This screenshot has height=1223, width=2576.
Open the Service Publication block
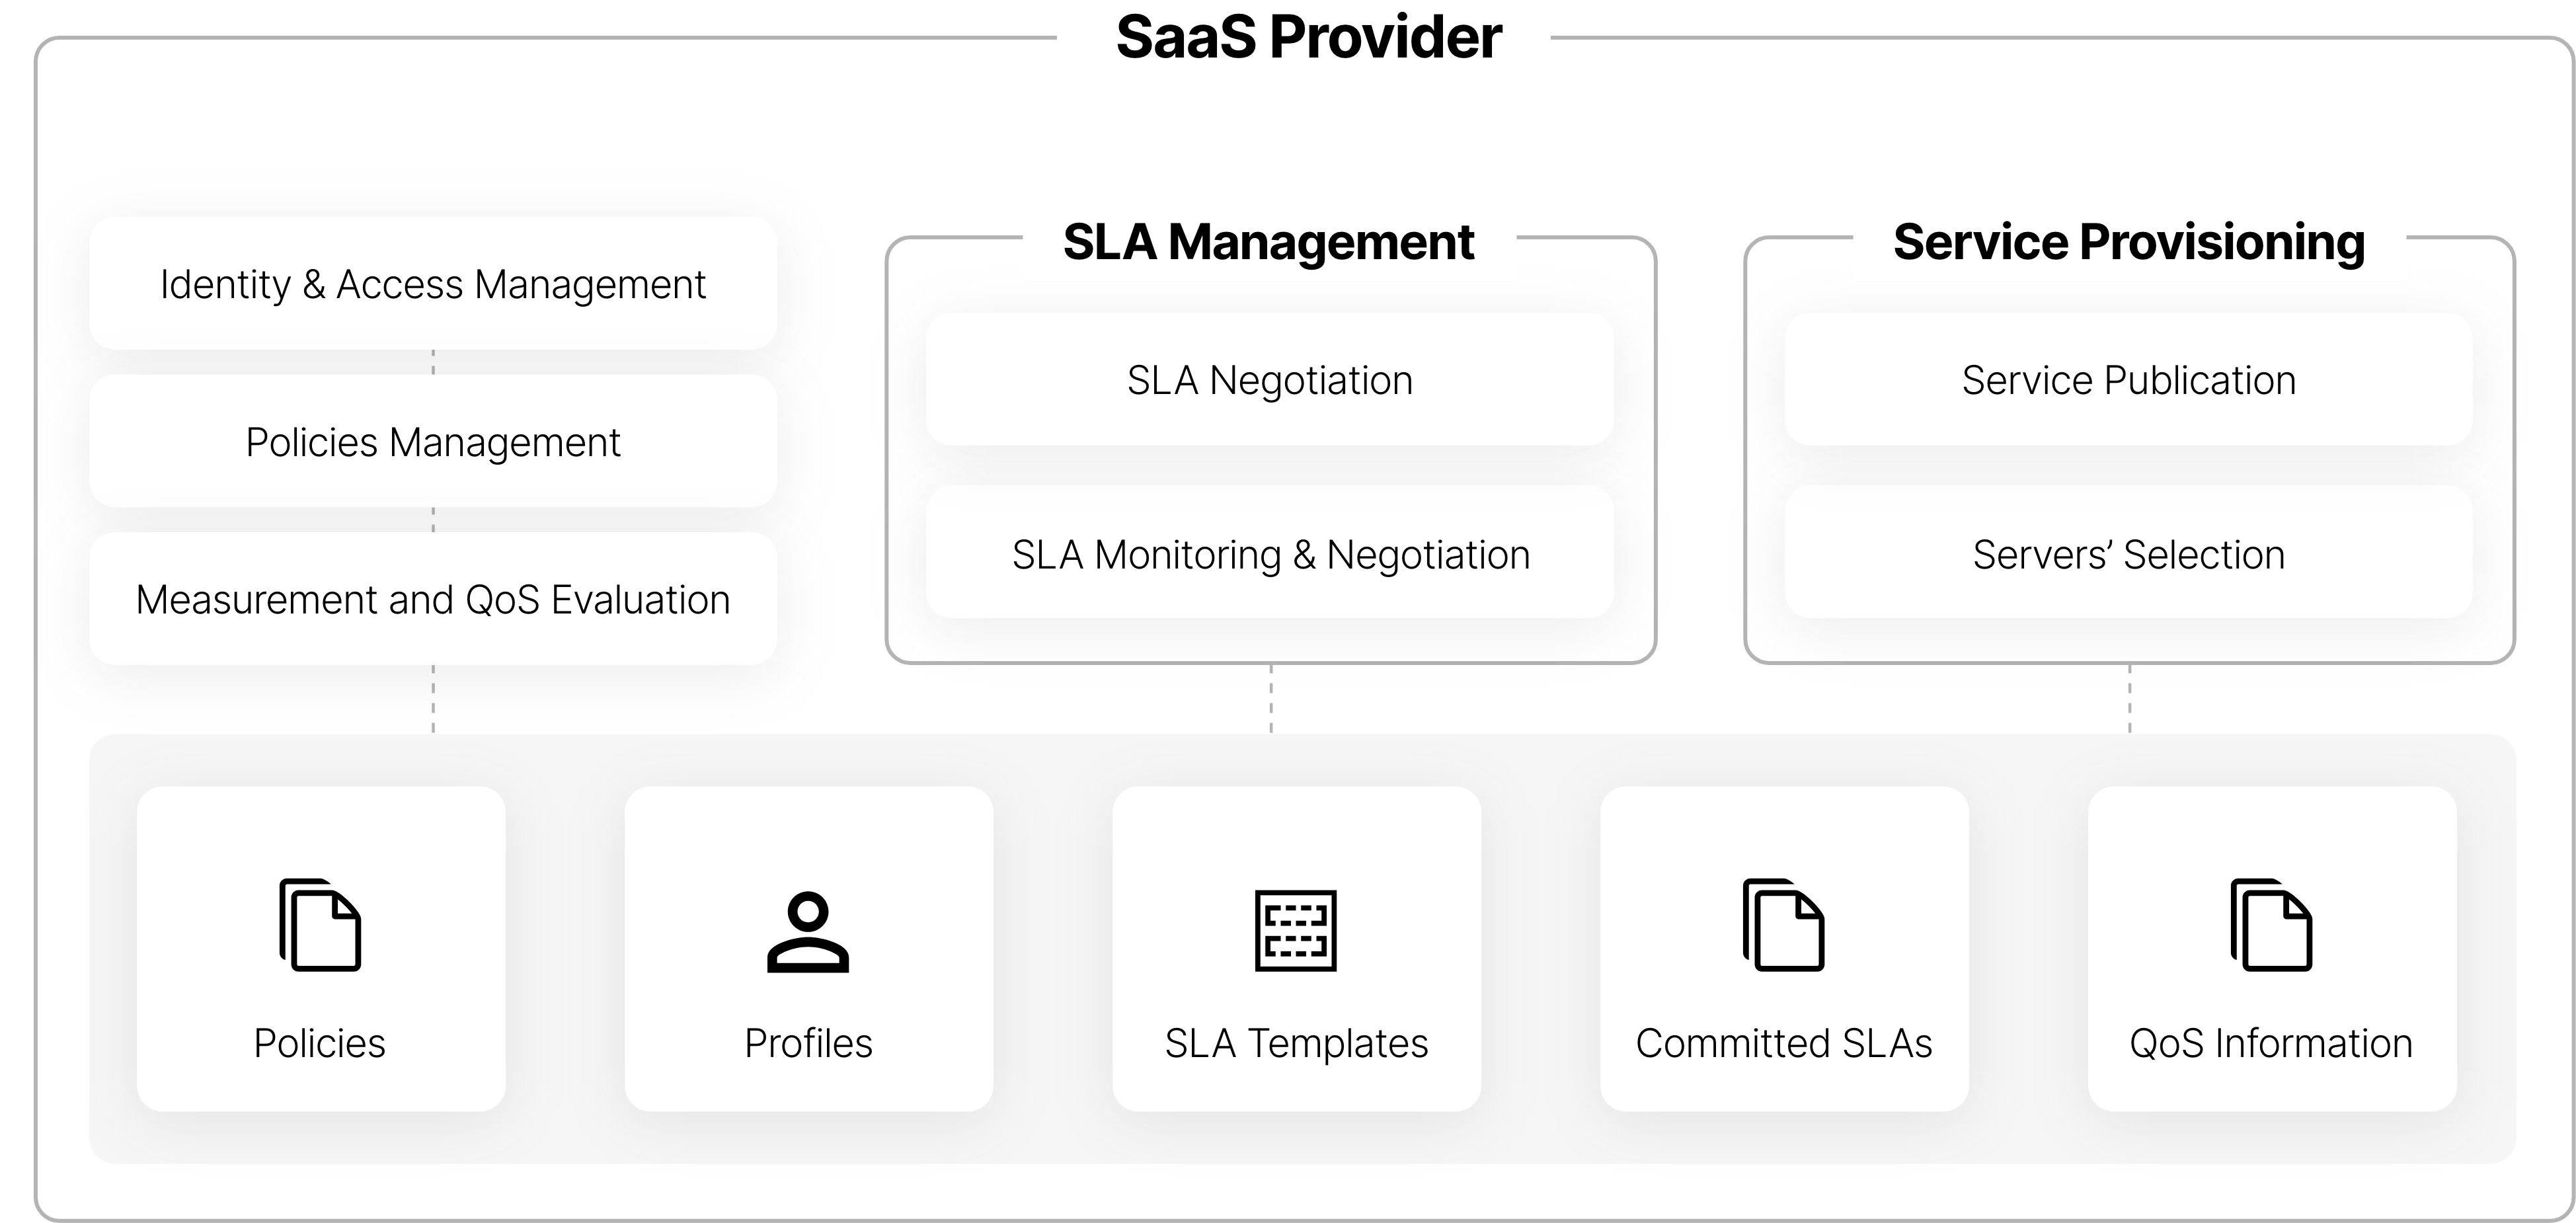pyautogui.click(x=2129, y=380)
